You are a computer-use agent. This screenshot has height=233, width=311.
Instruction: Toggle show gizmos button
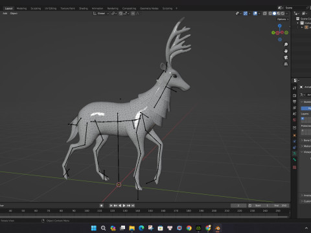tap(246, 14)
